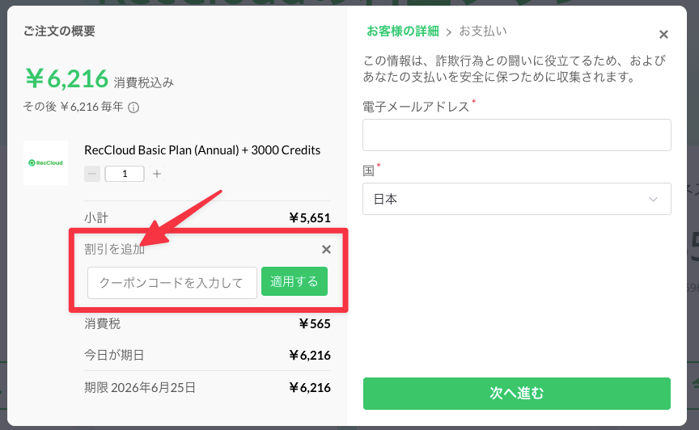Open the 国 dropdown showing 日本

(x=517, y=199)
